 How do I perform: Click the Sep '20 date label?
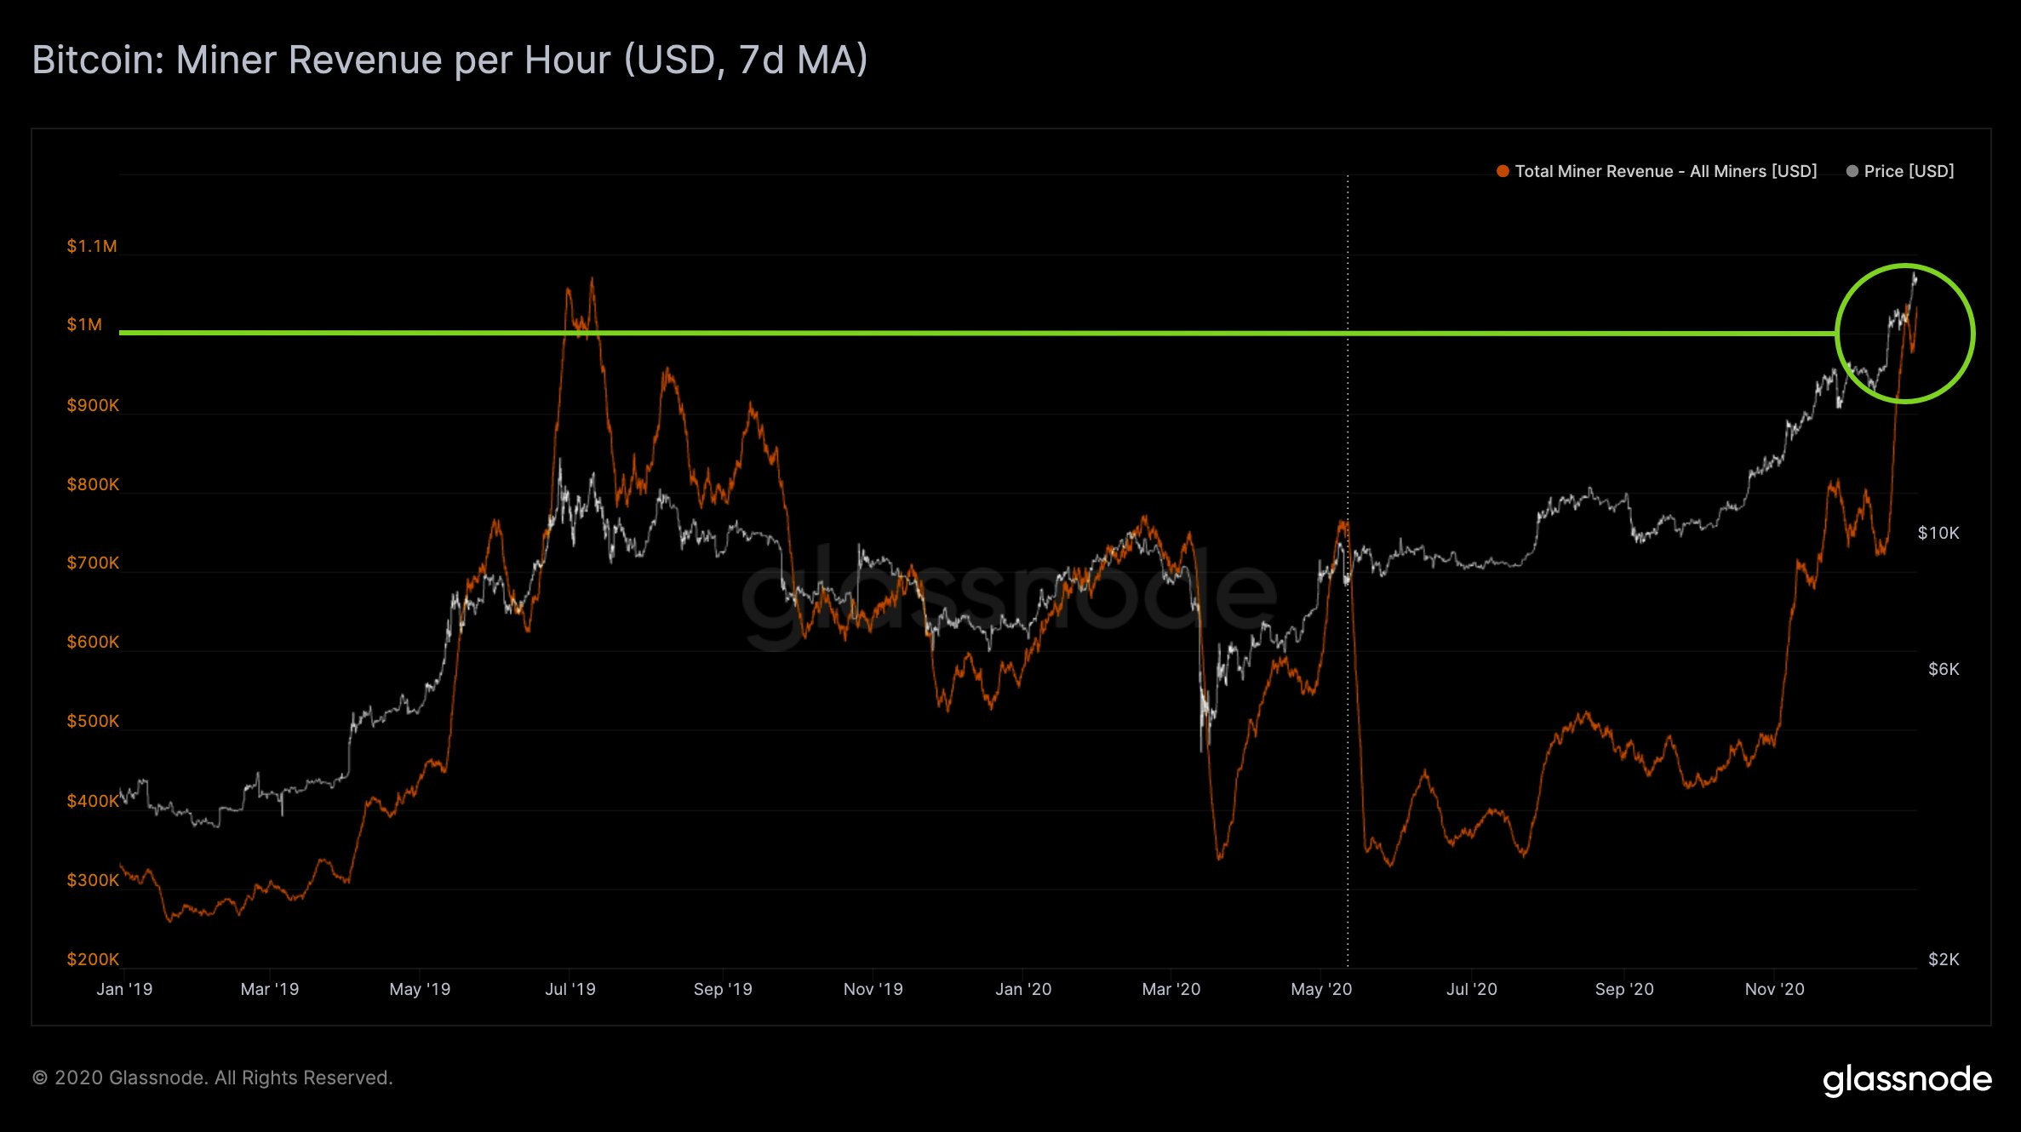(x=1624, y=989)
